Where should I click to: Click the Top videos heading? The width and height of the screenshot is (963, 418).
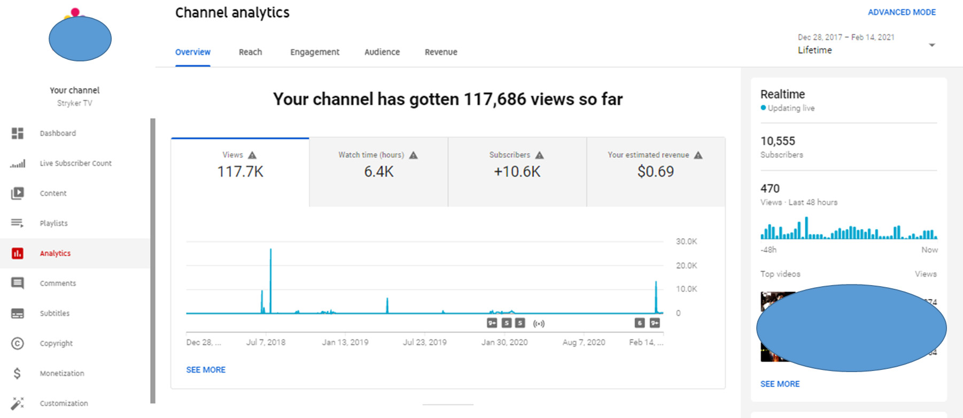point(780,274)
